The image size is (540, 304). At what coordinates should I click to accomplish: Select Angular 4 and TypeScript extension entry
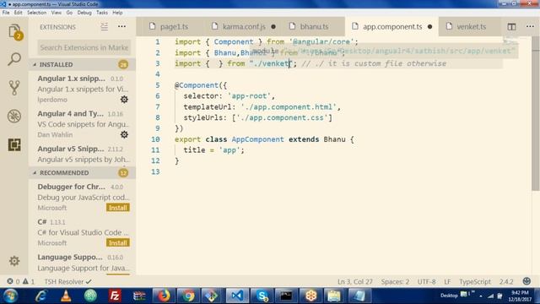click(82, 124)
